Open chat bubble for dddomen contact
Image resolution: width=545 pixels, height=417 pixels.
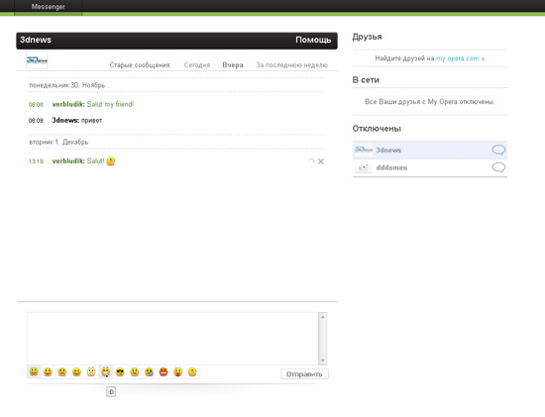pos(498,167)
